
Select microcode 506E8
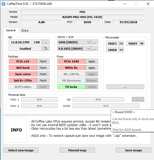tap(112, 50)
